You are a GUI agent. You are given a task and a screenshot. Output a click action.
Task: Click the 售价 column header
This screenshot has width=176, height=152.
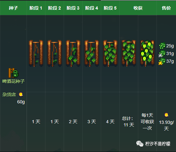click(166, 8)
